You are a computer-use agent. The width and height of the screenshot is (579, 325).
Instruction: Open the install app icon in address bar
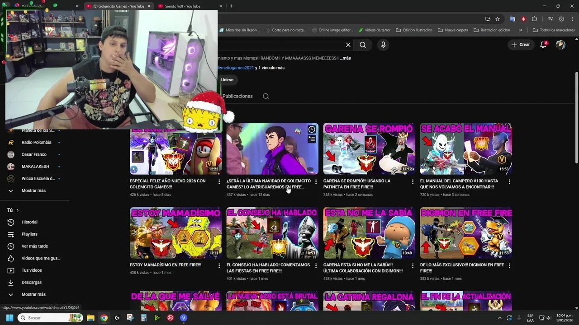click(x=488, y=19)
